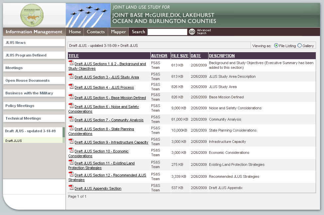
Task: Open Draft JLUS Section 9 - Infrastructure Capacity link
Action: [111, 142]
